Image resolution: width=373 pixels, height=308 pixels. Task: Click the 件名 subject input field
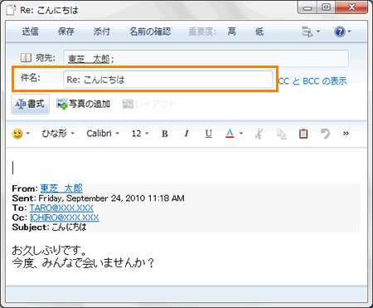click(168, 80)
